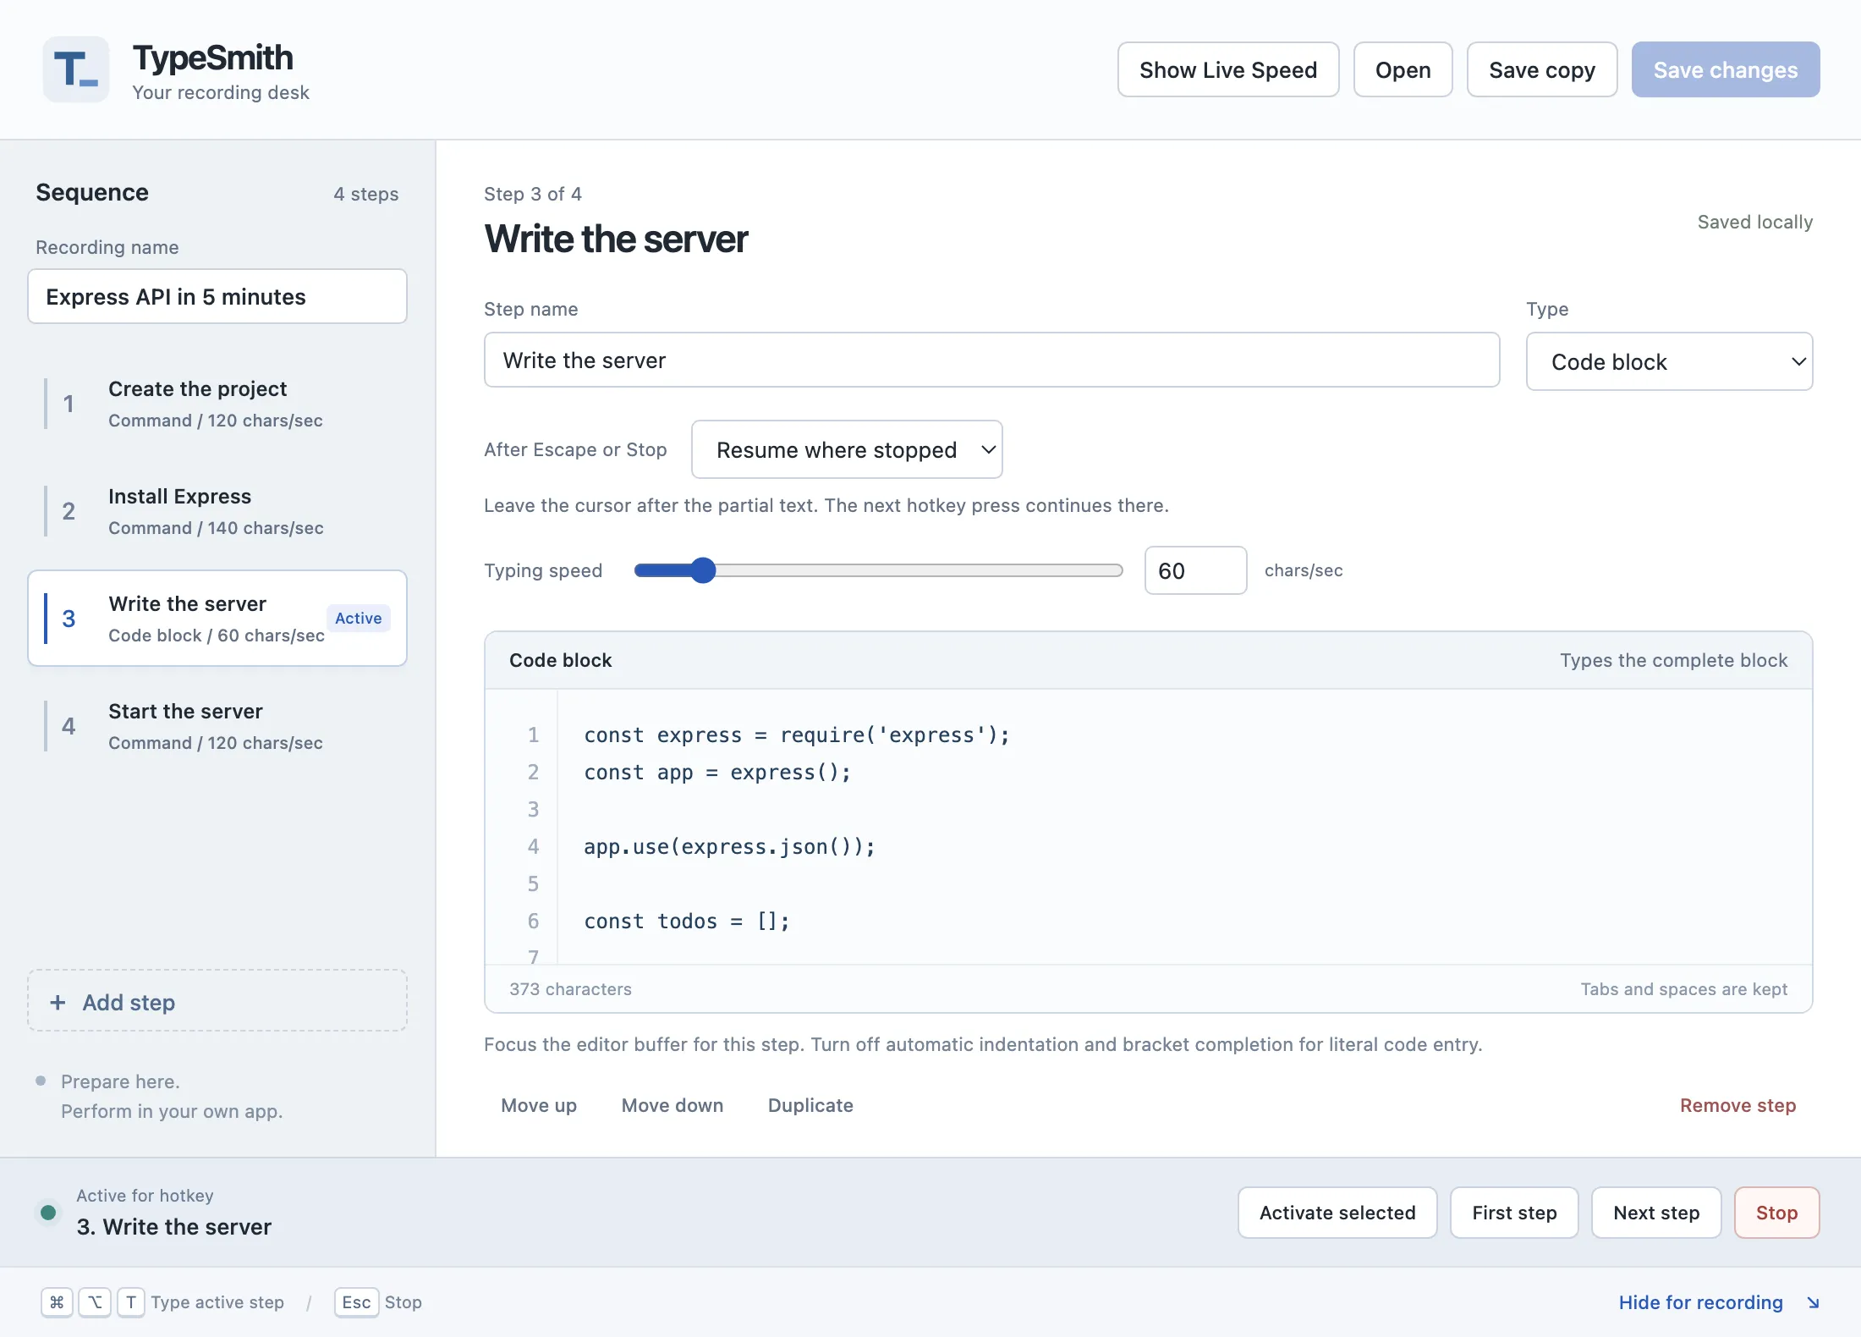Click the Saved locally status text
1861x1337 pixels.
coord(1754,222)
